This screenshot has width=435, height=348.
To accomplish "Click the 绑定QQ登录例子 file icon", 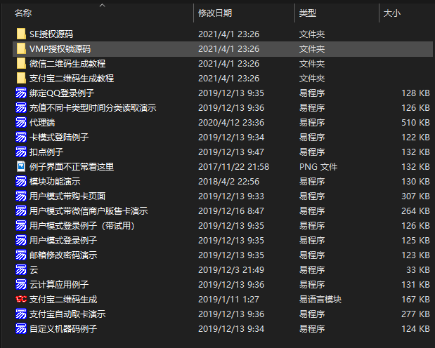I will pos(21,93).
